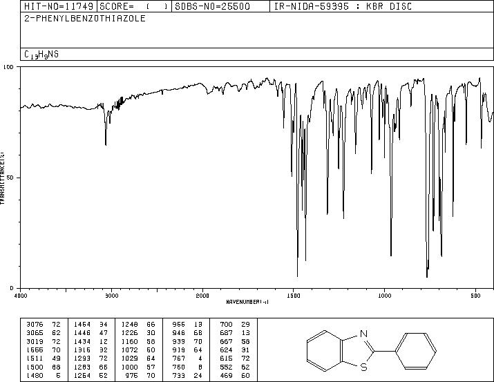Select peak table entry 700
The height and width of the screenshot is (382, 494).
click(x=235, y=324)
